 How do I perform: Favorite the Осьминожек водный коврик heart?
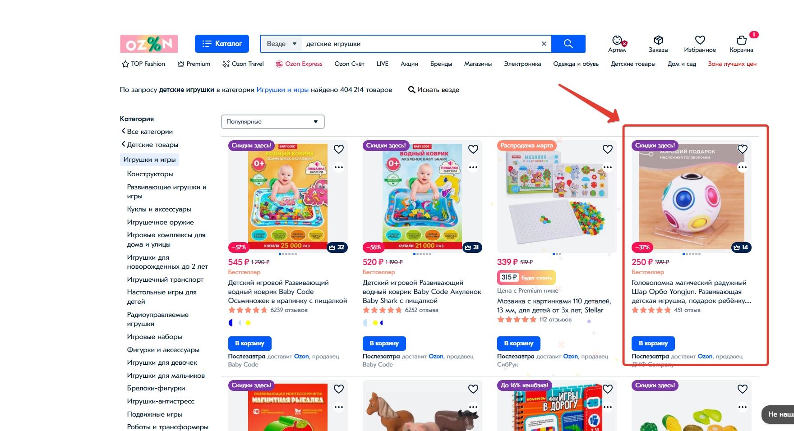339,149
